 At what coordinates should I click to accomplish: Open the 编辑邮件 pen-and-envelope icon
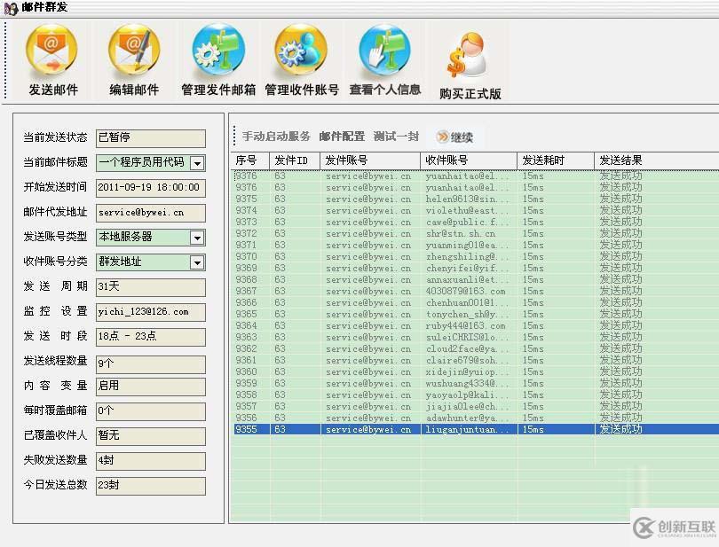[134, 51]
